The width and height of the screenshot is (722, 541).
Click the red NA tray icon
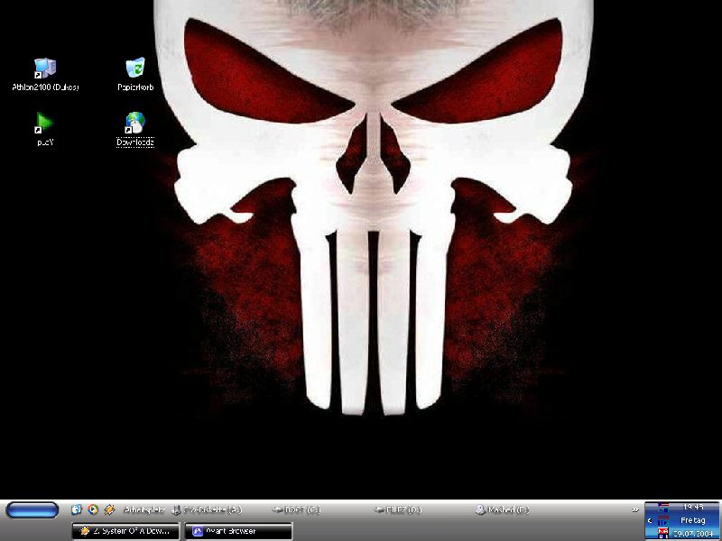pos(663,534)
